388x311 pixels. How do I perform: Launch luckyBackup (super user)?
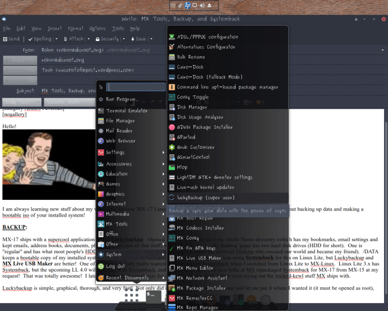click(x=228, y=198)
